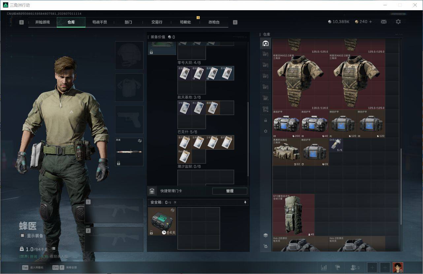423x274 pixels.
Task: Open the 开始游戏 tab
Action: click(43, 22)
